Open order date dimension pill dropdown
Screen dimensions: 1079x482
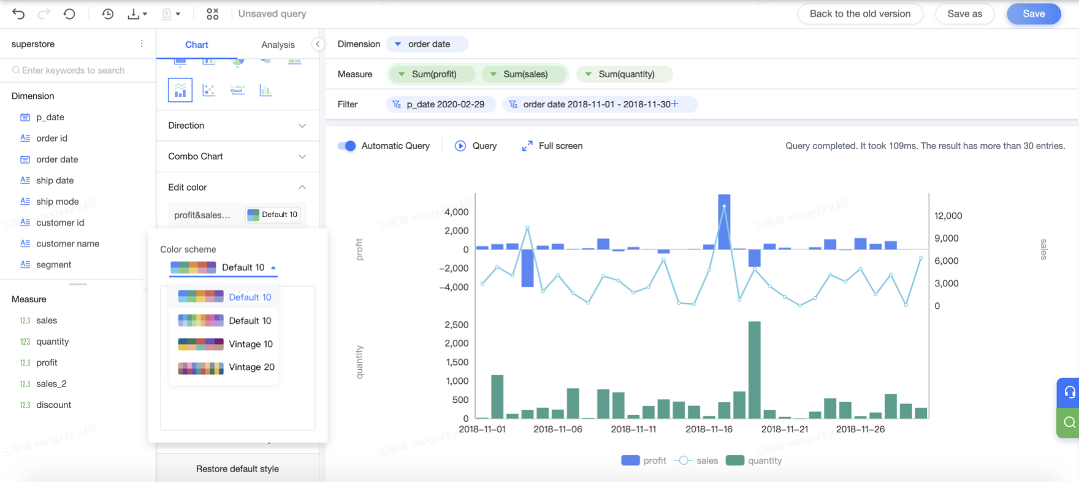[398, 44]
